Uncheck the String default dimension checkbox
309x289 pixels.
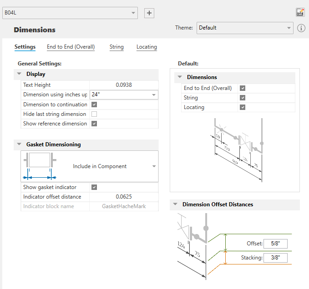pyautogui.click(x=243, y=98)
